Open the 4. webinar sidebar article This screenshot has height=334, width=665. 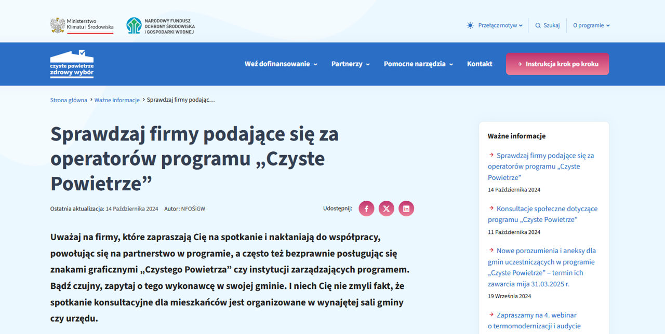[x=535, y=321]
